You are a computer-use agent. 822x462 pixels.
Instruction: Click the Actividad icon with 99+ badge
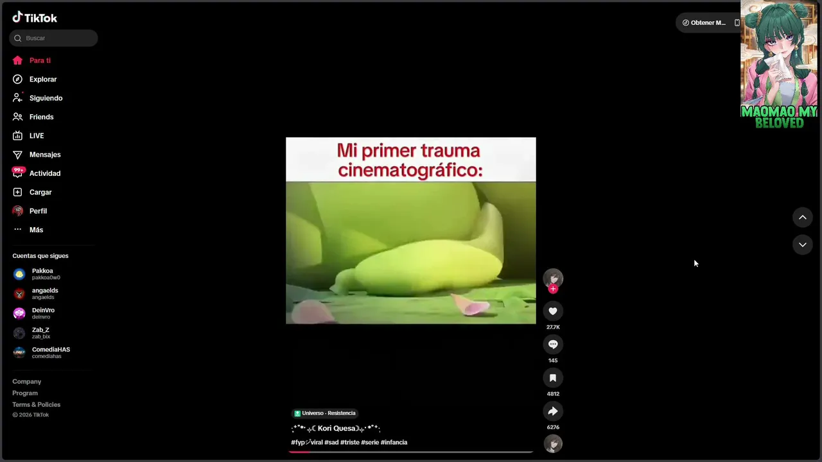(17, 173)
